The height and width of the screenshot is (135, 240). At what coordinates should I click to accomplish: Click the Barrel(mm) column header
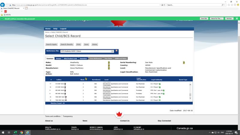click(x=96, y=80)
